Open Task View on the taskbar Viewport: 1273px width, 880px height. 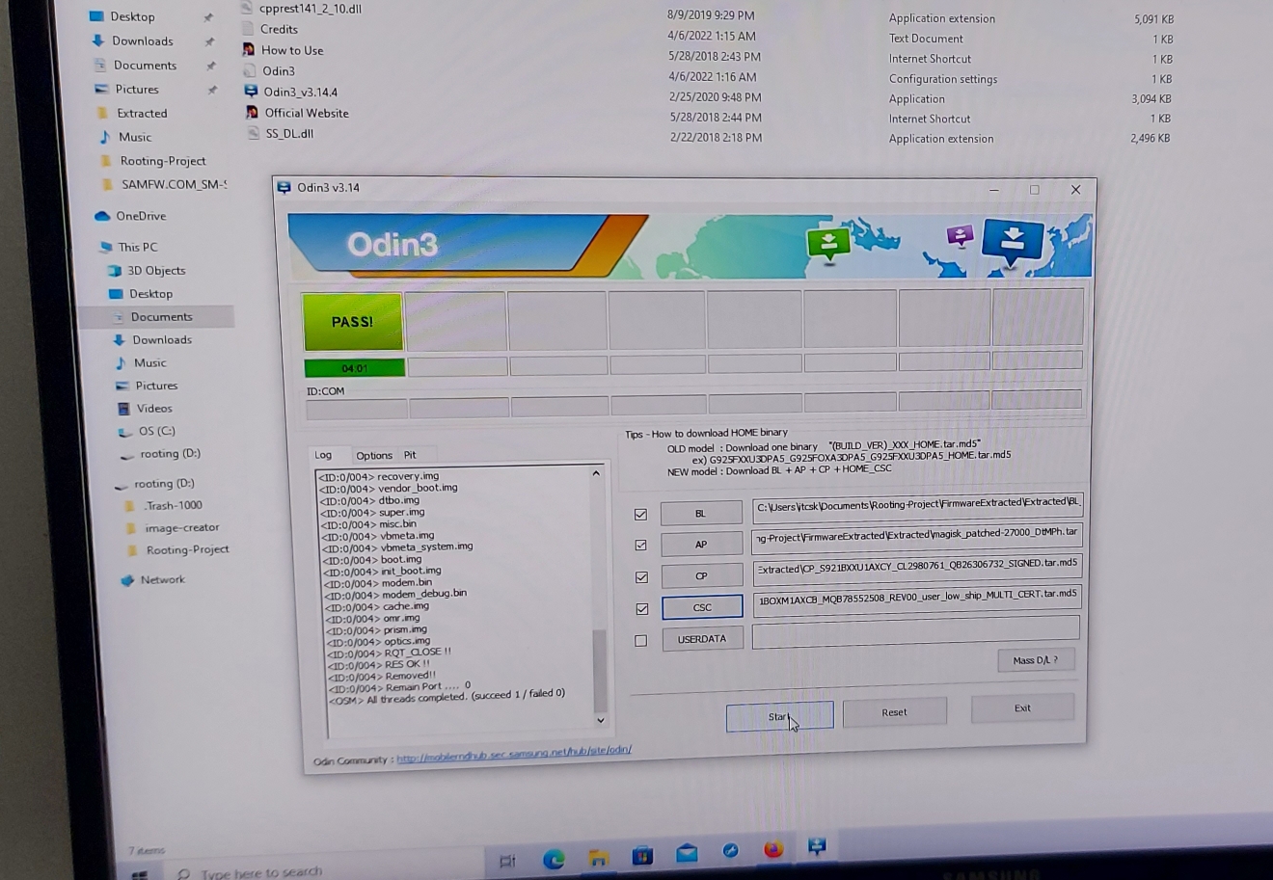point(507,862)
